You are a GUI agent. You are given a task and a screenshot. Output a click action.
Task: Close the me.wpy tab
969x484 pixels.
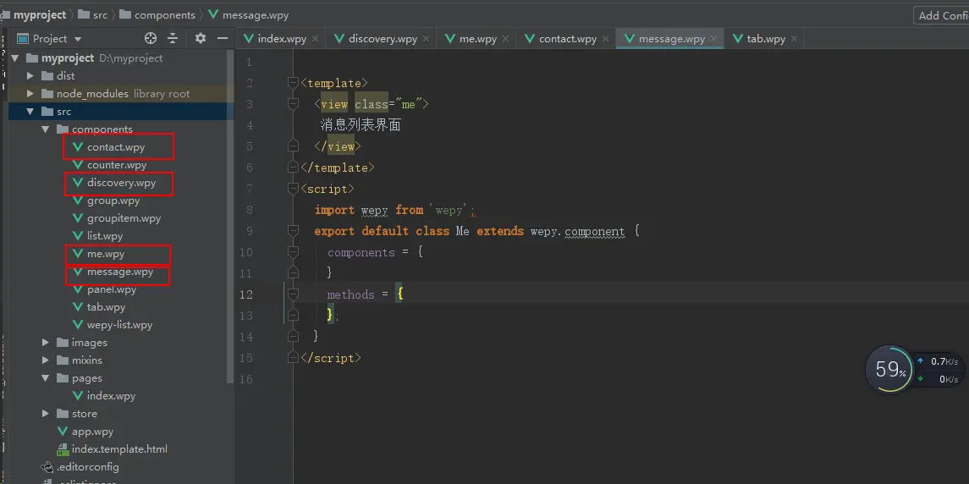[x=505, y=38]
